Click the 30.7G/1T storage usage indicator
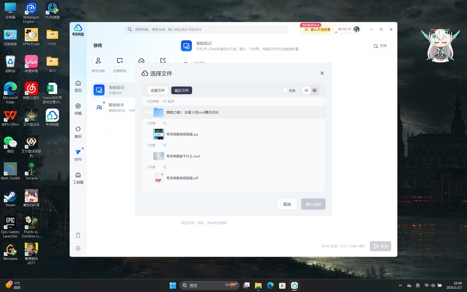The height and width of the screenshot is (292, 467). click(x=344, y=29)
